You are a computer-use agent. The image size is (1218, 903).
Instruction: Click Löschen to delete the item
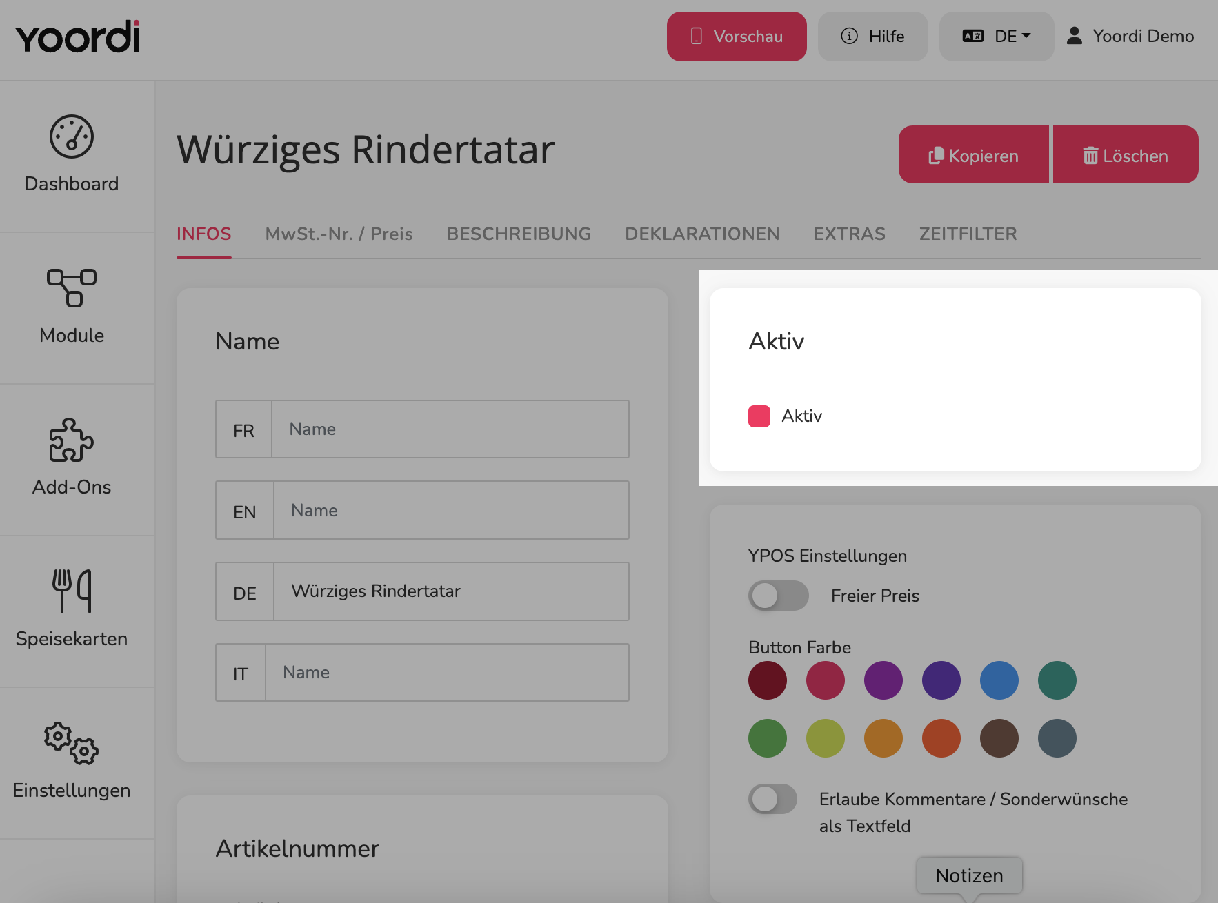click(1126, 154)
